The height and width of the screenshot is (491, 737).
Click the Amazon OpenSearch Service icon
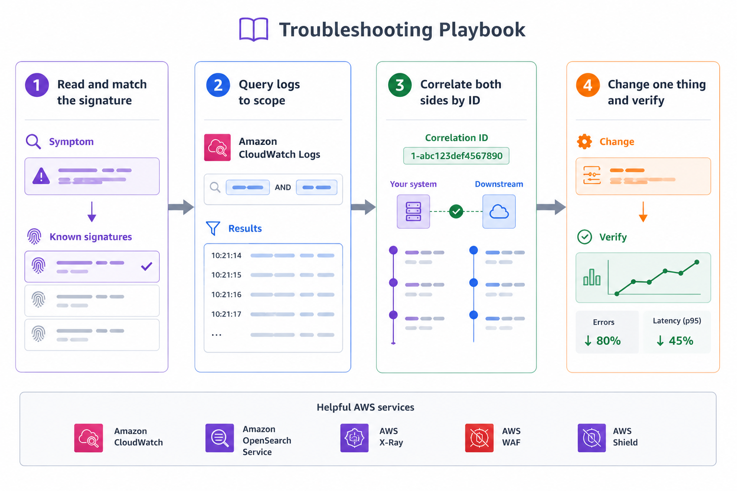[x=220, y=438]
